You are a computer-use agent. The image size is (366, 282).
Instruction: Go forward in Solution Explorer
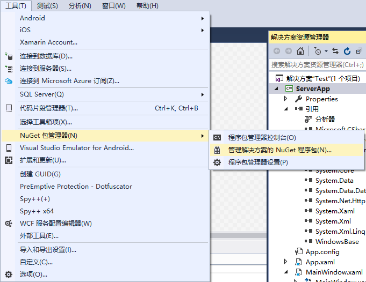point(289,51)
